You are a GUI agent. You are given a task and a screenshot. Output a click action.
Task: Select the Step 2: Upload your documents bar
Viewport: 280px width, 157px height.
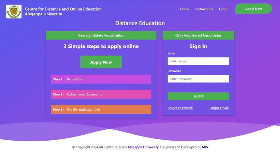click(101, 94)
